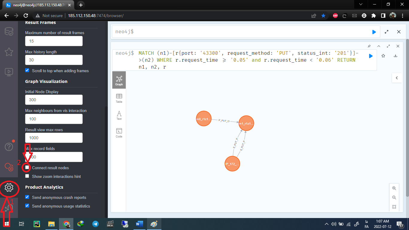Collapse the result frame with up chevron

click(x=379, y=46)
